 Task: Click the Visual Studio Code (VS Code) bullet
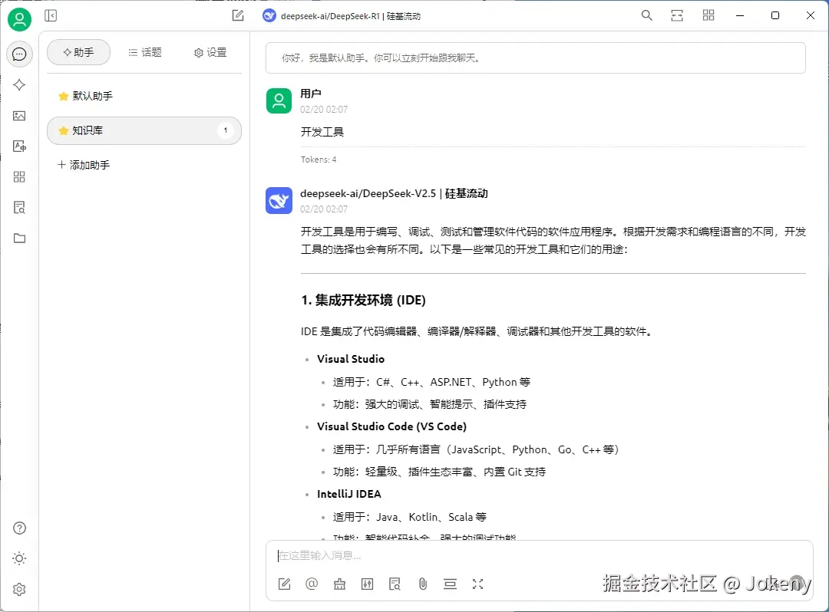point(391,426)
